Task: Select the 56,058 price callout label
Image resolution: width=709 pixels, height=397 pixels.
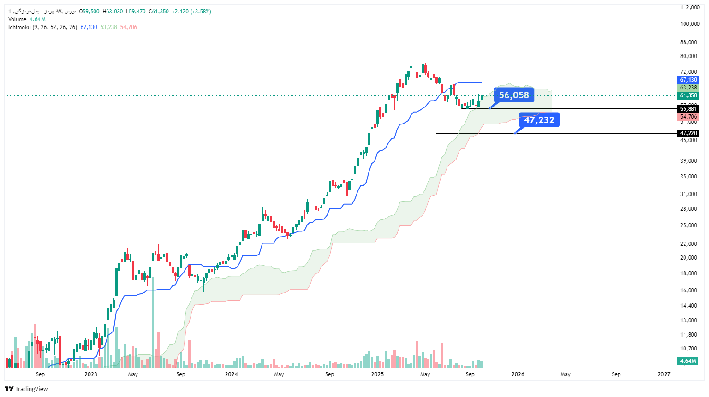Action: click(x=514, y=95)
